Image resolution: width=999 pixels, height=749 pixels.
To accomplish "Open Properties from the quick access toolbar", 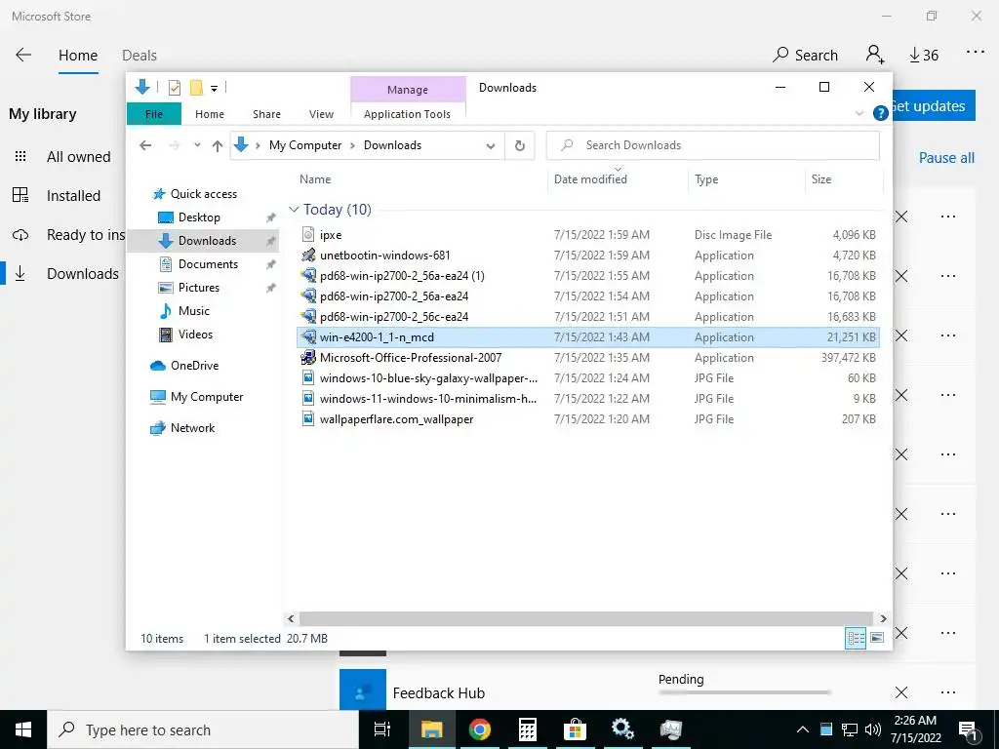I will pyautogui.click(x=174, y=87).
